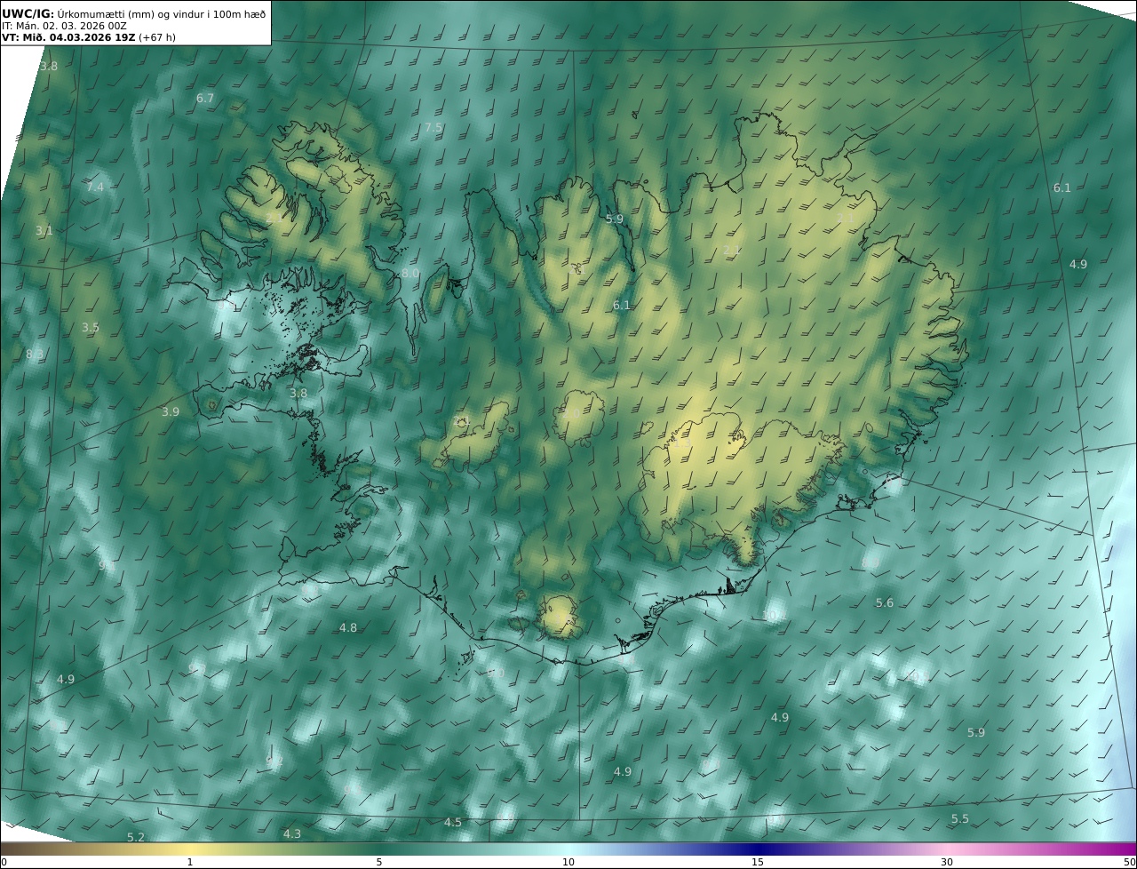Screen dimensions: 1137x869
Task: Click the color scale tick label 10
Action: (568, 862)
